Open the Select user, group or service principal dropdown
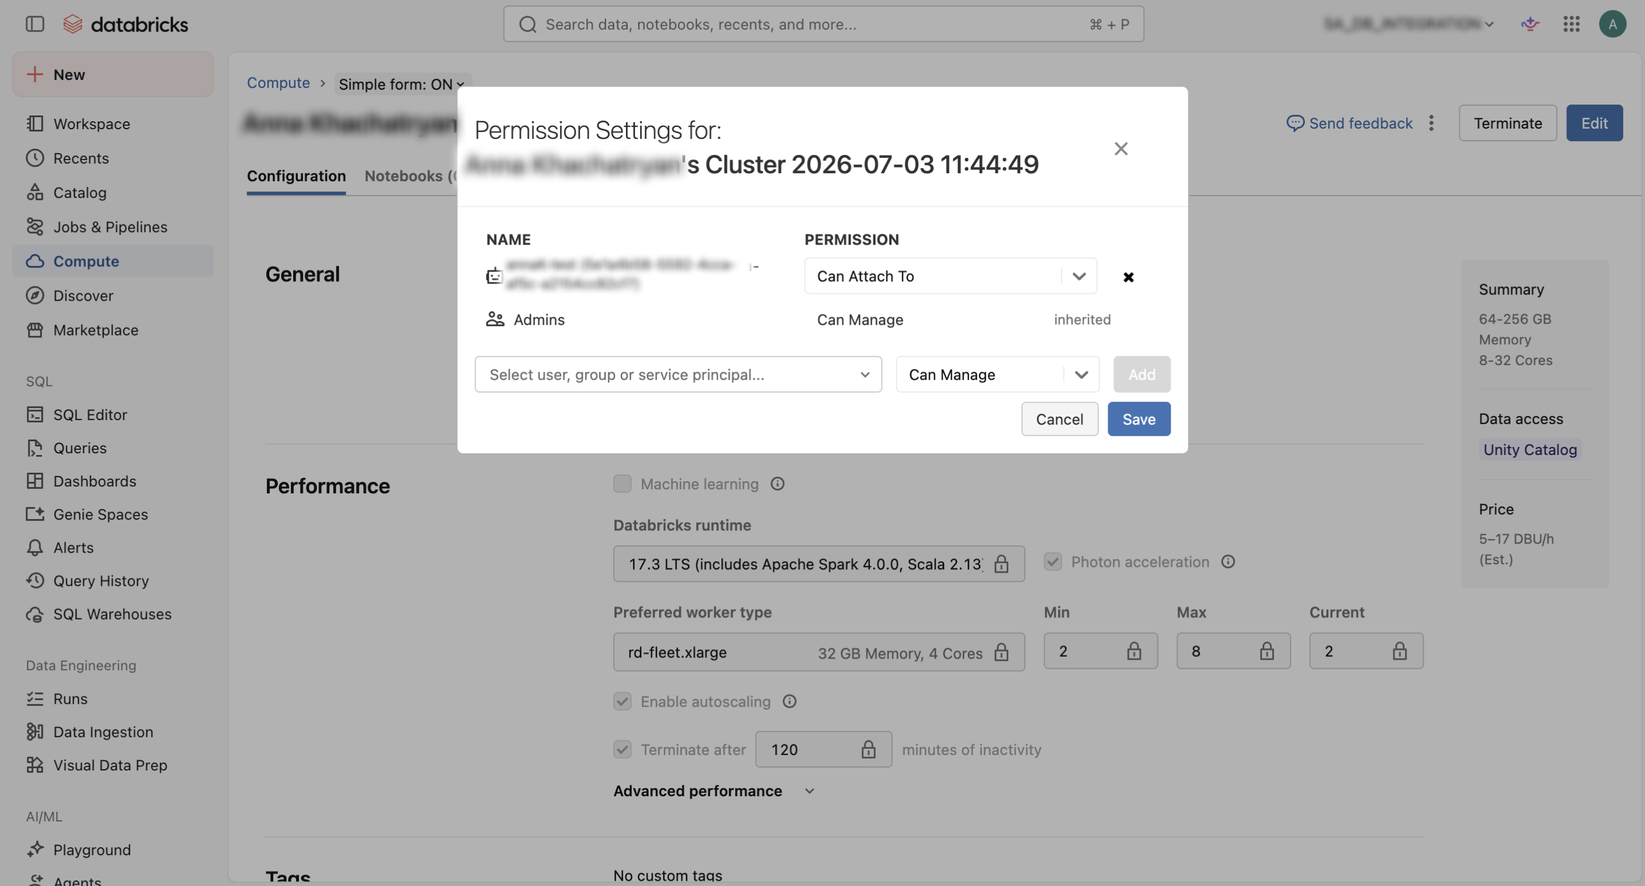This screenshot has width=1645, height=886. 678,374
